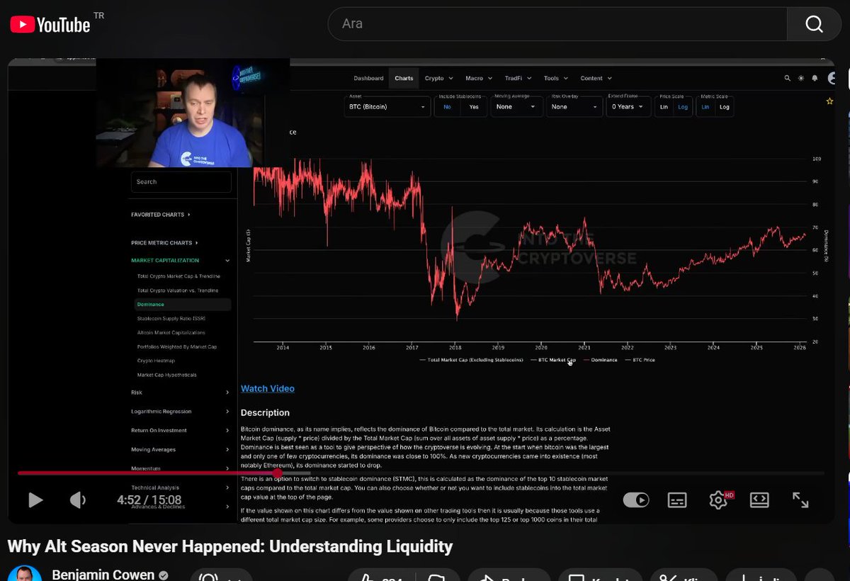The height and width of the screenshot is (581, 850).
Task: Toggle the site theme with the sun icon
Action: tap(801, 78)
